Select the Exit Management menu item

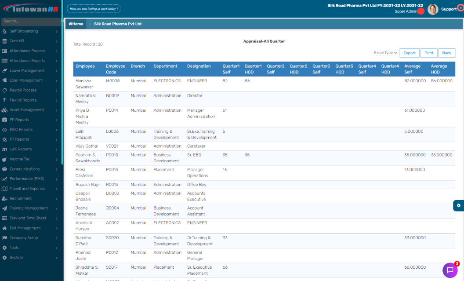31,228
